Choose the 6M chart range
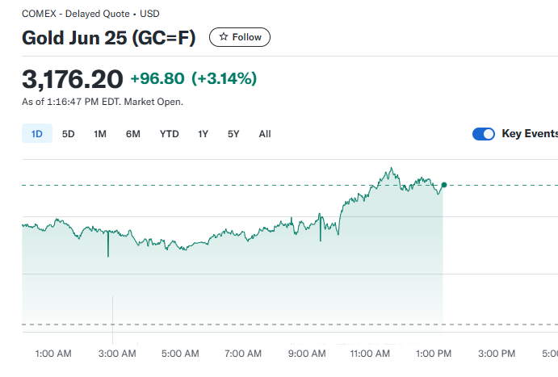This screenshot has width=558, height=377. pyautogui.click(x=132, y=134)
